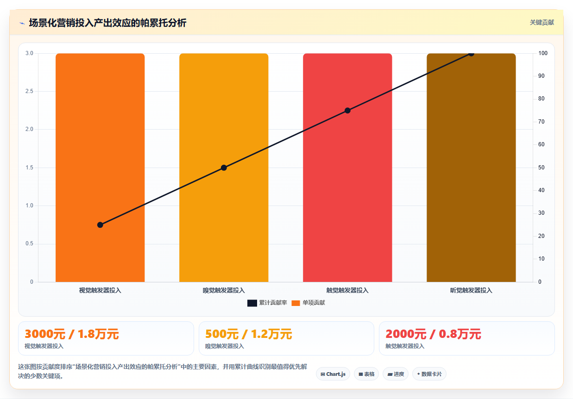This screenshot has height=399, width=573.
Task: Click the x-axis label 嗅觉触发器投入
Action: point(224,290)
